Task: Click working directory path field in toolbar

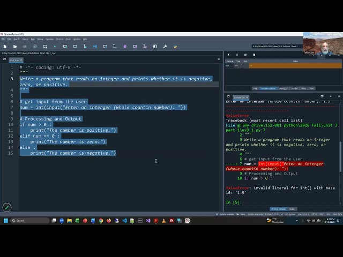Action: point(277,47)
